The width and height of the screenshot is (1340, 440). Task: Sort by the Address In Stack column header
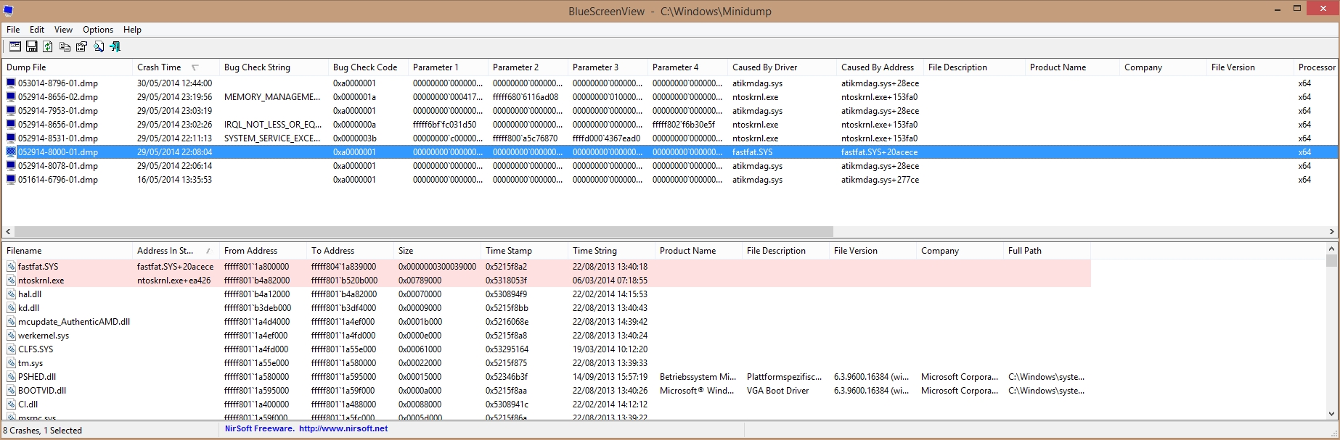click(176, 251)
